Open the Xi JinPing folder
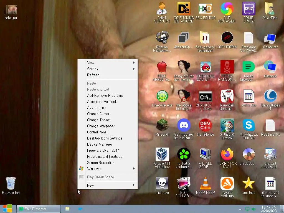 tap(270, 11)
